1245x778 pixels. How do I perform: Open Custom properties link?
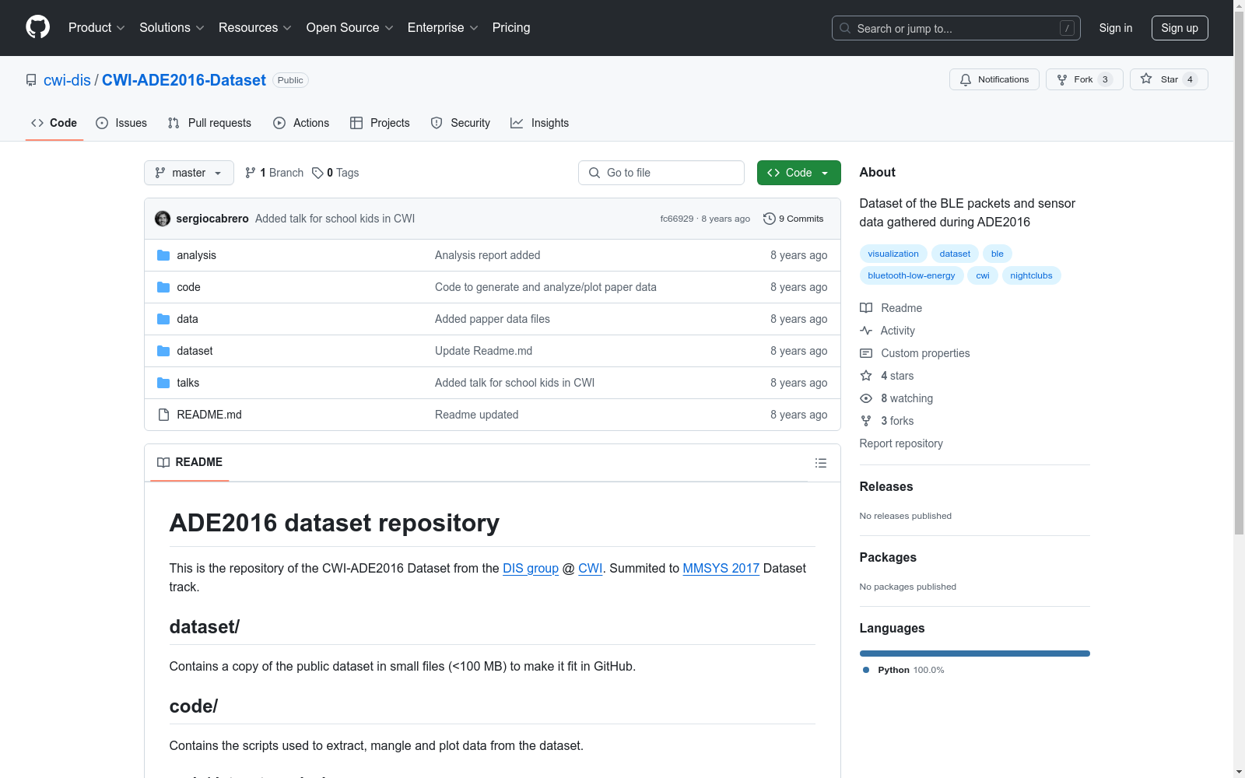[915, 353]
